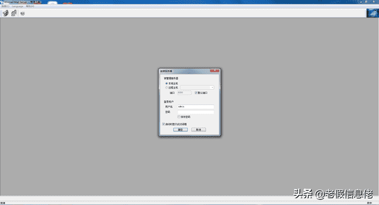This screenshot has width=379, height=205.
Task: Click the disconnect server toolbar icon
Action: (14, 13)
